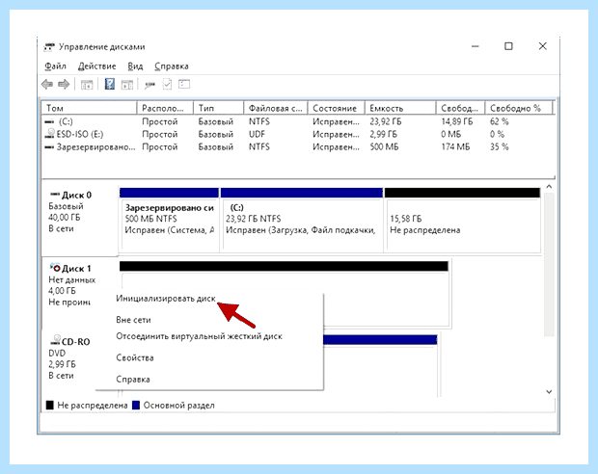Sort by the Тип column header

(218, 108)
